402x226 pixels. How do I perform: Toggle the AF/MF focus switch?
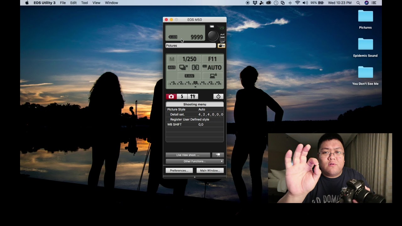tap(222, 38)
